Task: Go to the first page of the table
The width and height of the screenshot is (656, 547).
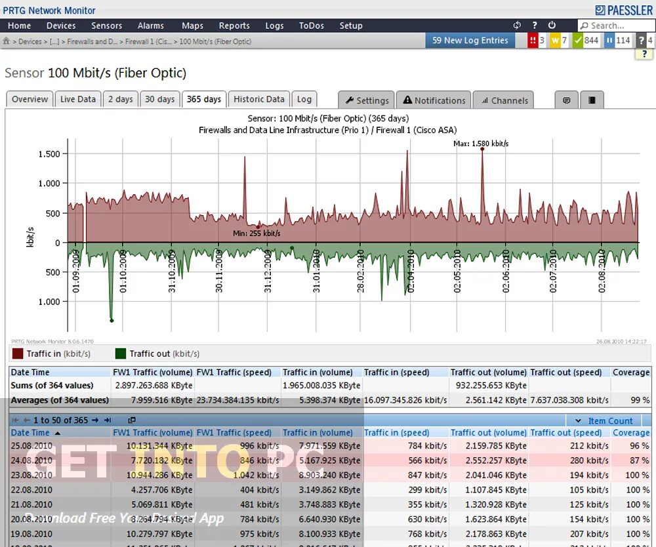Action: click(16, 420)
